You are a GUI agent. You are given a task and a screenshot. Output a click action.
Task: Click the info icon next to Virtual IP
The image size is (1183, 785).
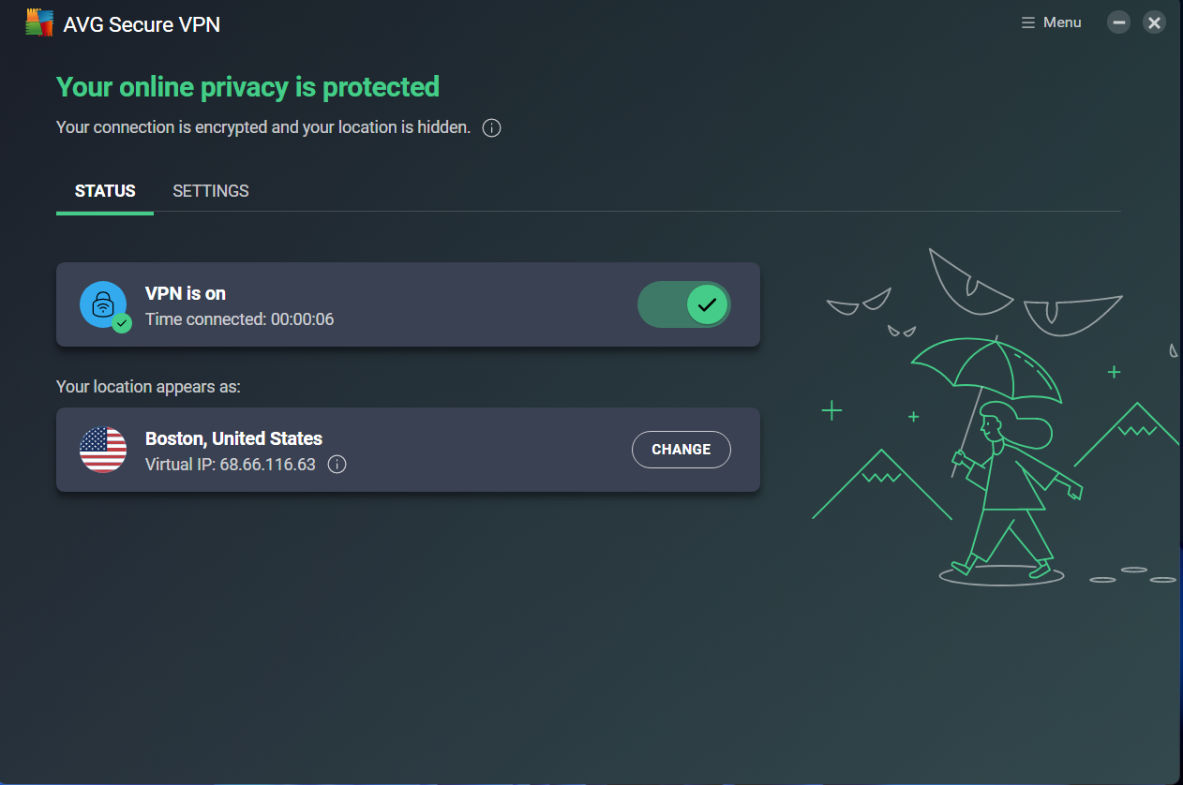pos(337,465)
